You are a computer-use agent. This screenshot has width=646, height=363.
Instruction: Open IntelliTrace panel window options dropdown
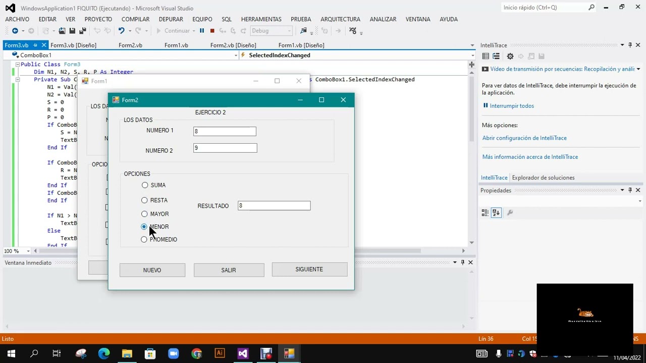[x=622, y=45]
